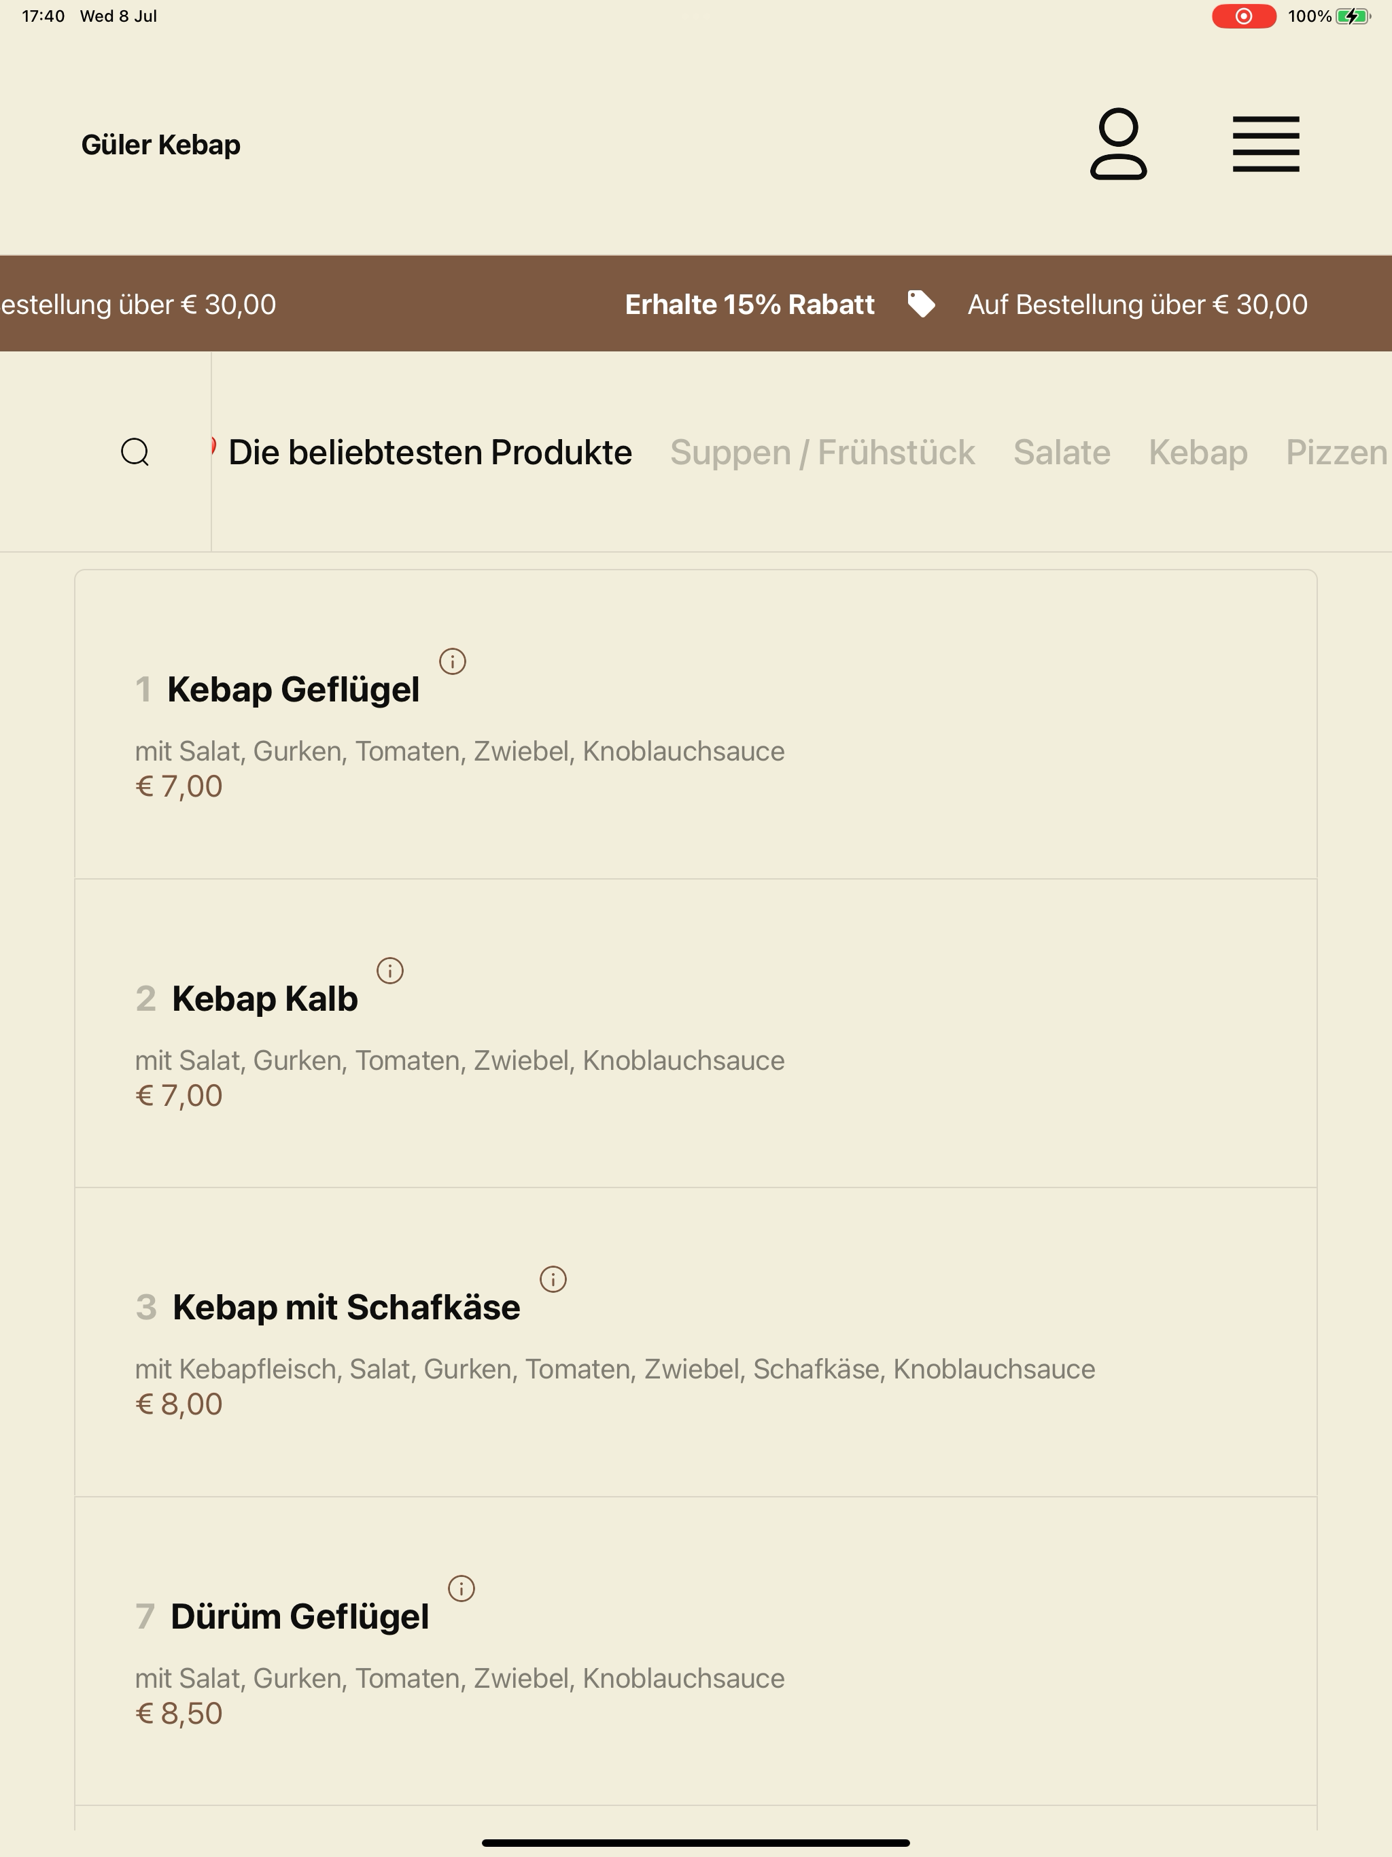
Task: Select Die beliebtesten Produkte tab
Action: click(430, 453)
